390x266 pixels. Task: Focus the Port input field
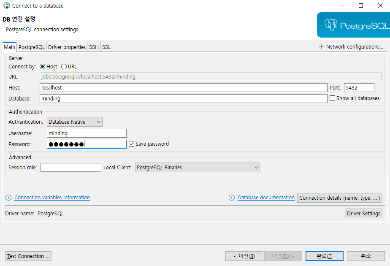[359, 87]
